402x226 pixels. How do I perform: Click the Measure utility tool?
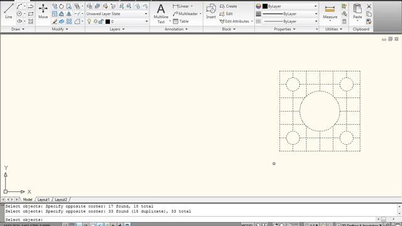[x=330, y=11]
